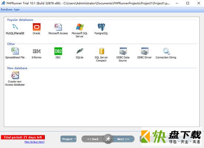This screenshot has width=204, height=148.
Task: Click Create new Access database icon
Action: 15,75
